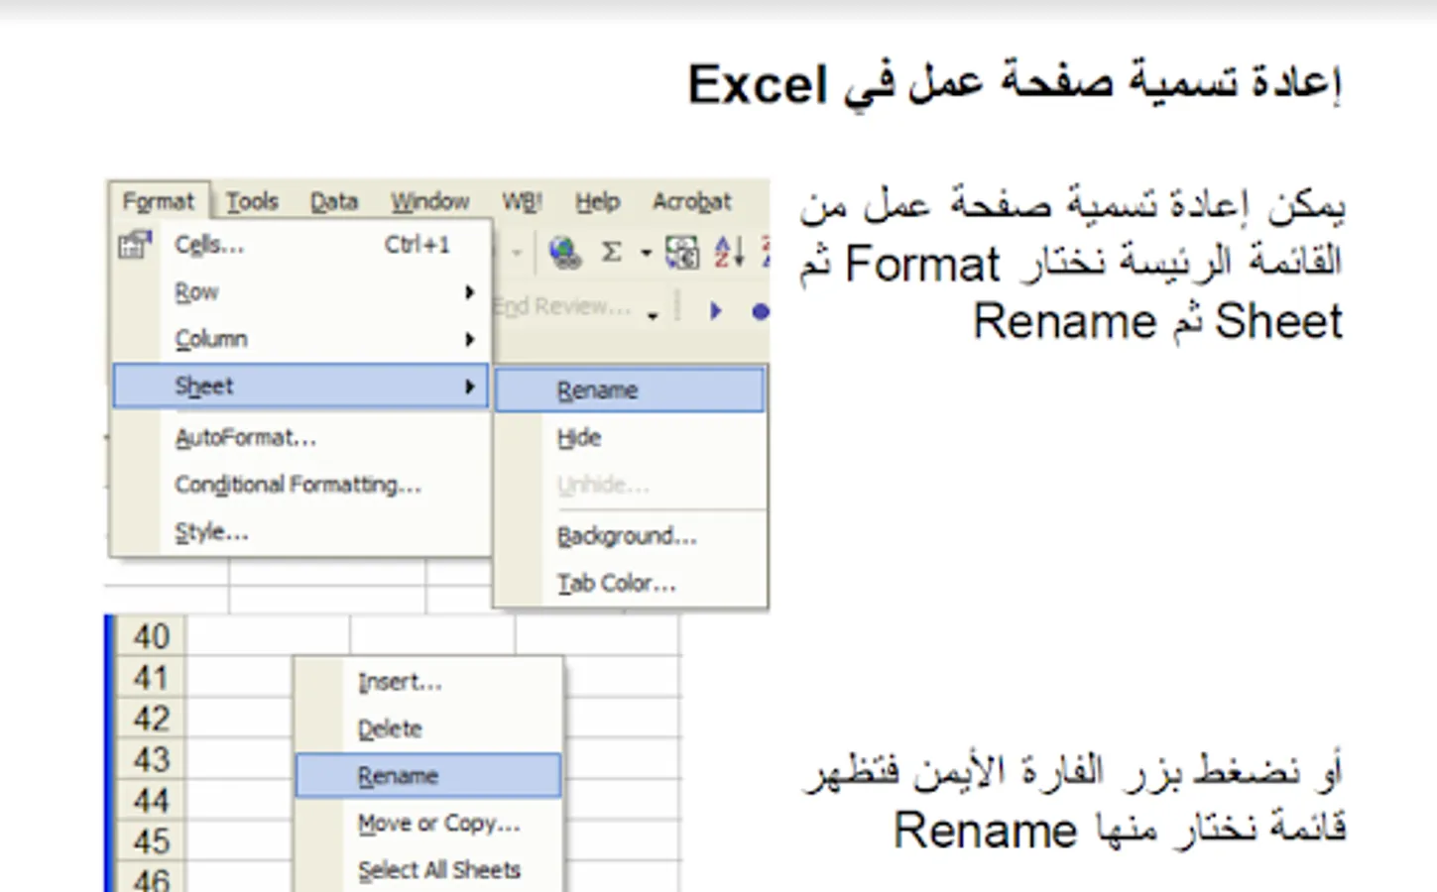Select Row in the Format menu

coord(301,292)
